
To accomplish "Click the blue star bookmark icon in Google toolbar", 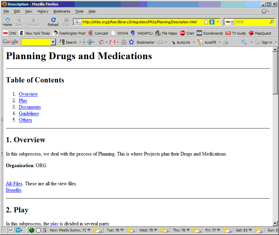I will 131,42.
